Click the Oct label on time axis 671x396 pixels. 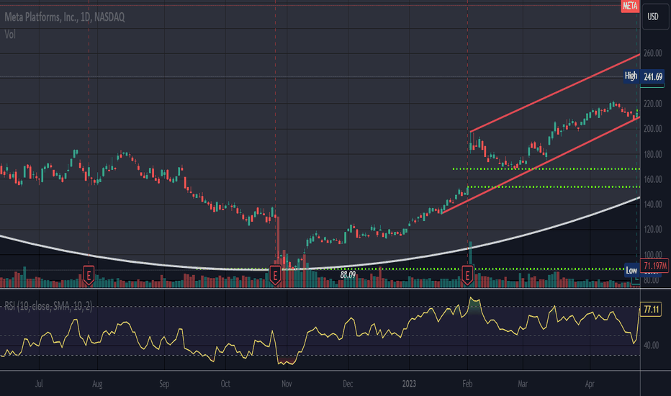click(x=225, y=384)
